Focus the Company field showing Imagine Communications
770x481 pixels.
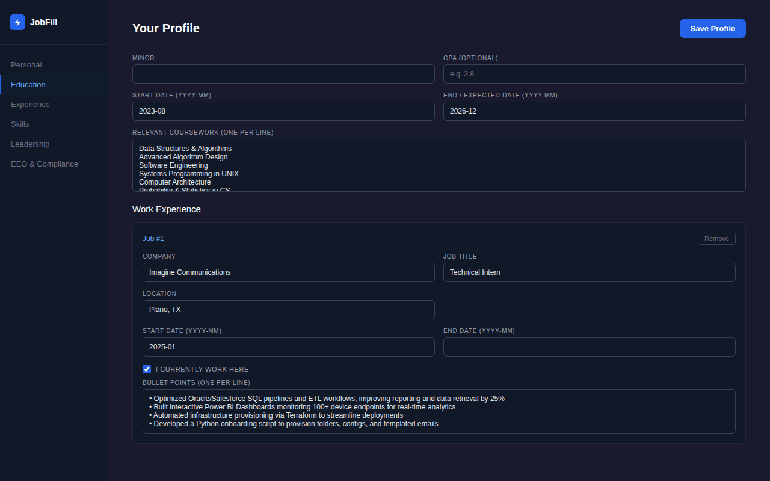click(288, 272)
